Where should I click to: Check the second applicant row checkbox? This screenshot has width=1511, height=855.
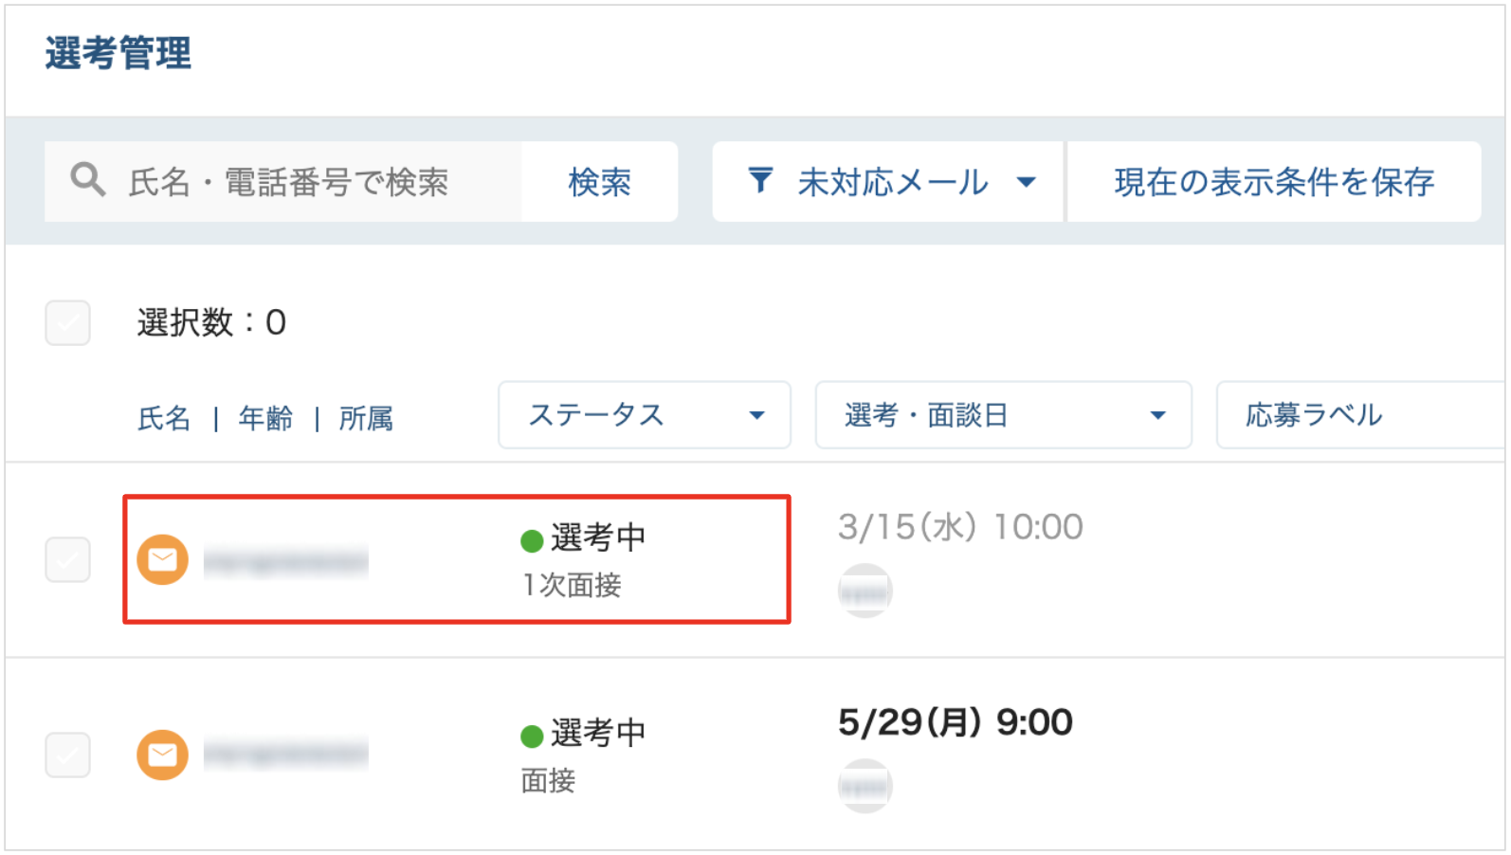point(68,755)
